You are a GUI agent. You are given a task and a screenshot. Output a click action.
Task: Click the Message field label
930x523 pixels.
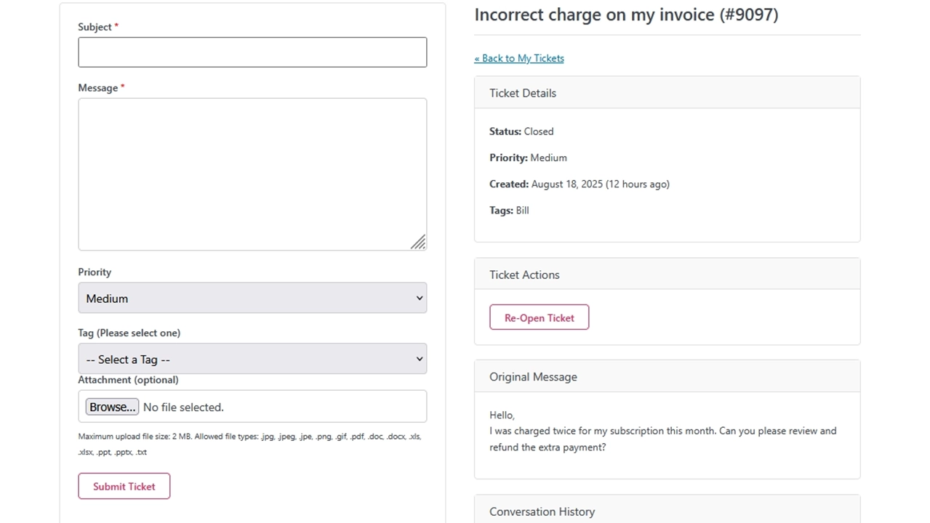(x=98, y=88)
